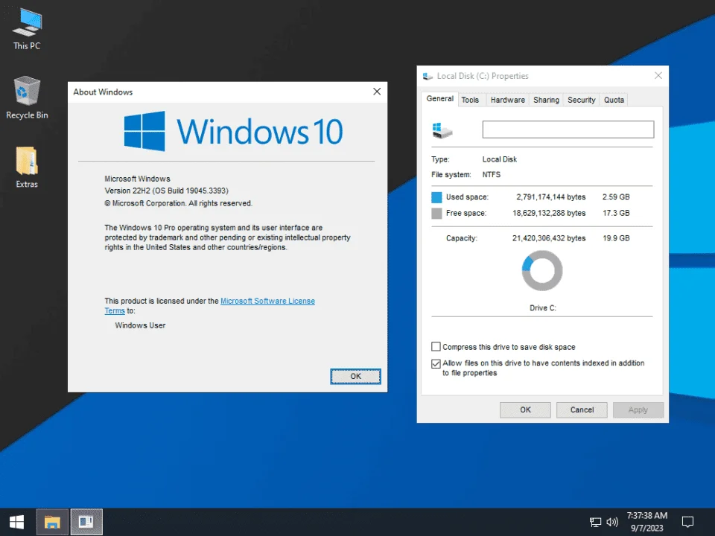Click the Local Disk type value

(499, 159)
